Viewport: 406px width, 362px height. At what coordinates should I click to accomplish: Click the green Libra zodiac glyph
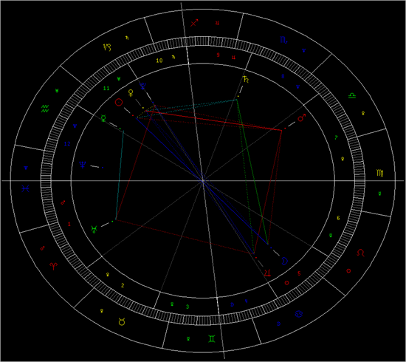click(x=352, y=95)
